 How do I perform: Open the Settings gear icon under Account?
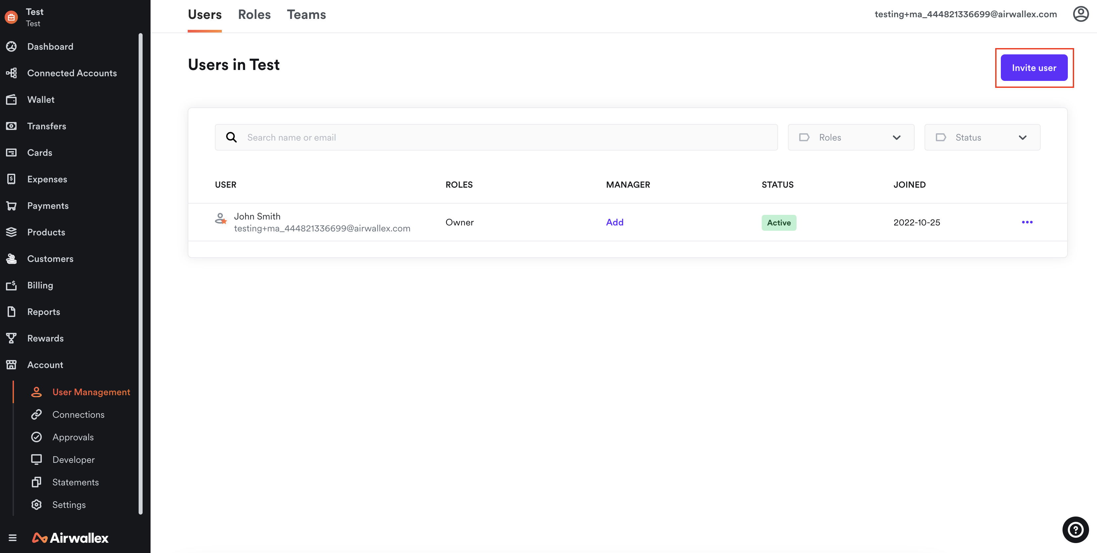[x=36, y=505]
